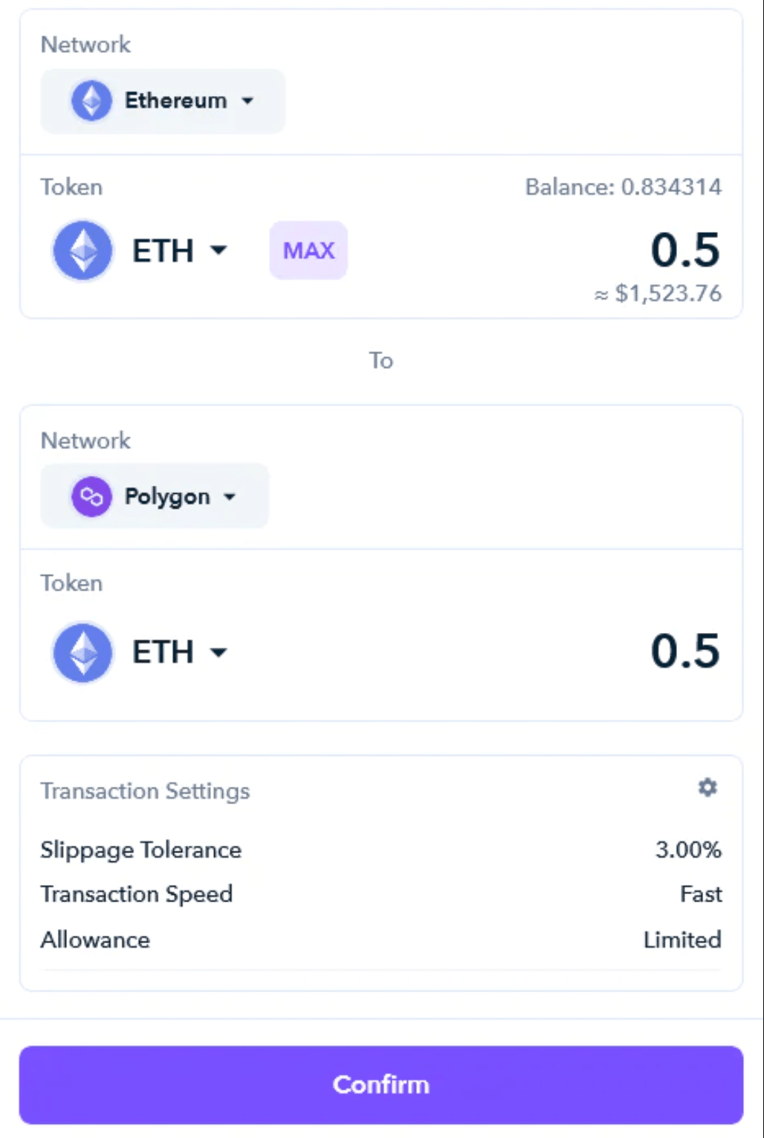Click the Limited allowance value
Screen dimensions: 764x1138
point(682,939)
